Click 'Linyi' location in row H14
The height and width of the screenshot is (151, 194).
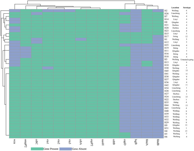click(176, 19)
